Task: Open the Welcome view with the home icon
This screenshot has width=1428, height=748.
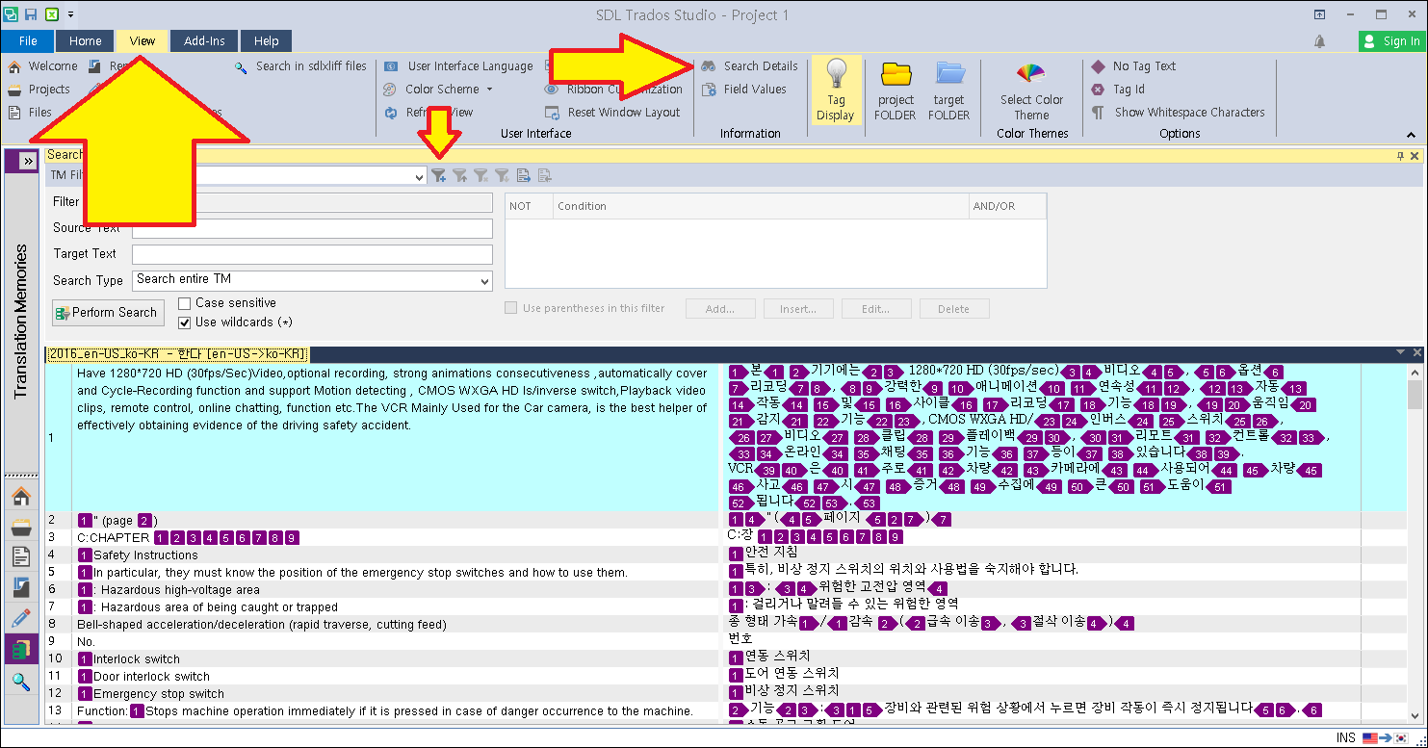Action: coord(20,495)
